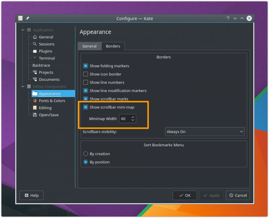Viewport: 269px width, 218px height.
Task: Select the Open/Save floppy icon
Action: [35, 115]
